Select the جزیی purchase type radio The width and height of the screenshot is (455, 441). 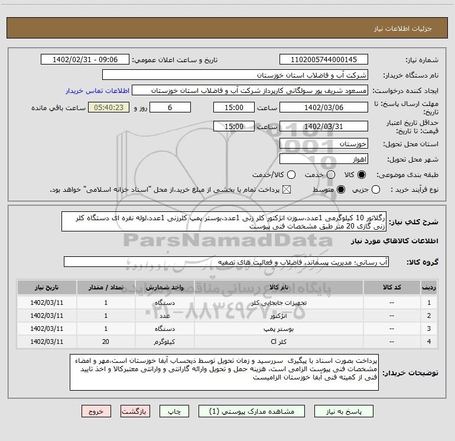(375, 189)
